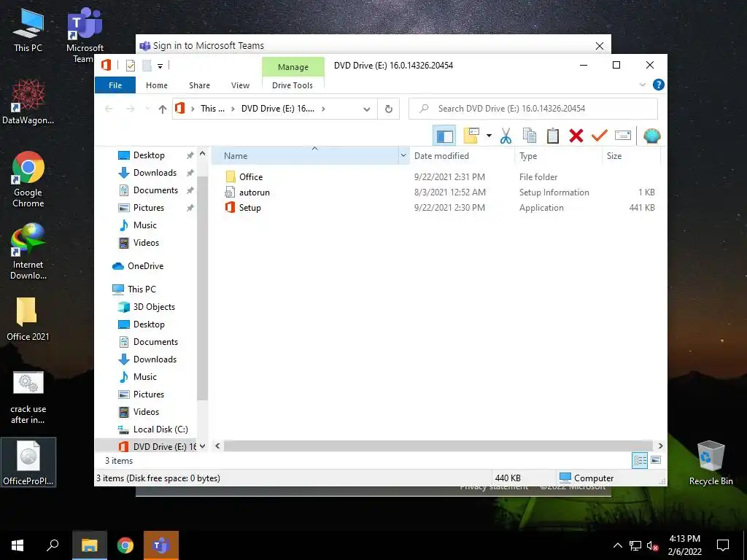Viewport: 747px width, 560px height.
Task: Click the horizontal scrollbar right arrow
Action: 661,446
